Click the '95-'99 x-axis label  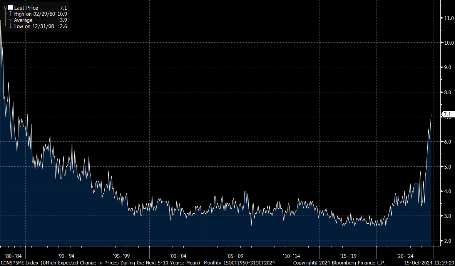point(121,256)
